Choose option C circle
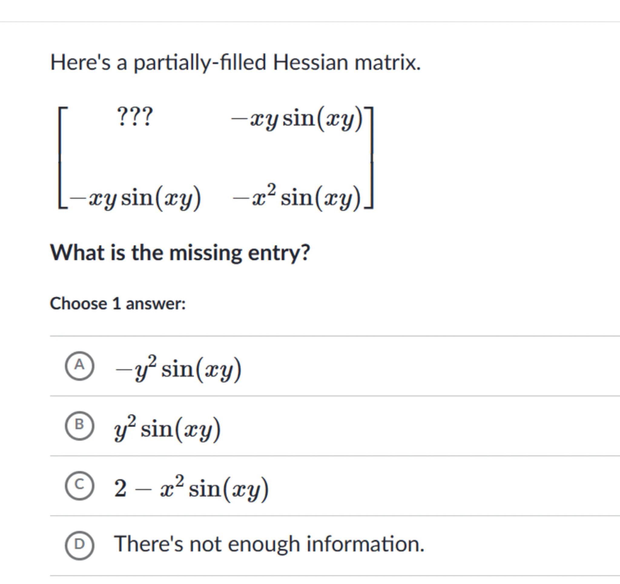The height and width of the screenshot is (584, 620). [80, 485]
